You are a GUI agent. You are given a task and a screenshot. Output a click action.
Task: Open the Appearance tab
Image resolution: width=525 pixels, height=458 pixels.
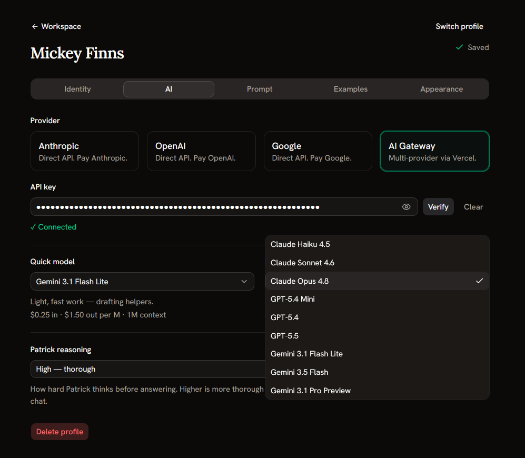[442, 89]
